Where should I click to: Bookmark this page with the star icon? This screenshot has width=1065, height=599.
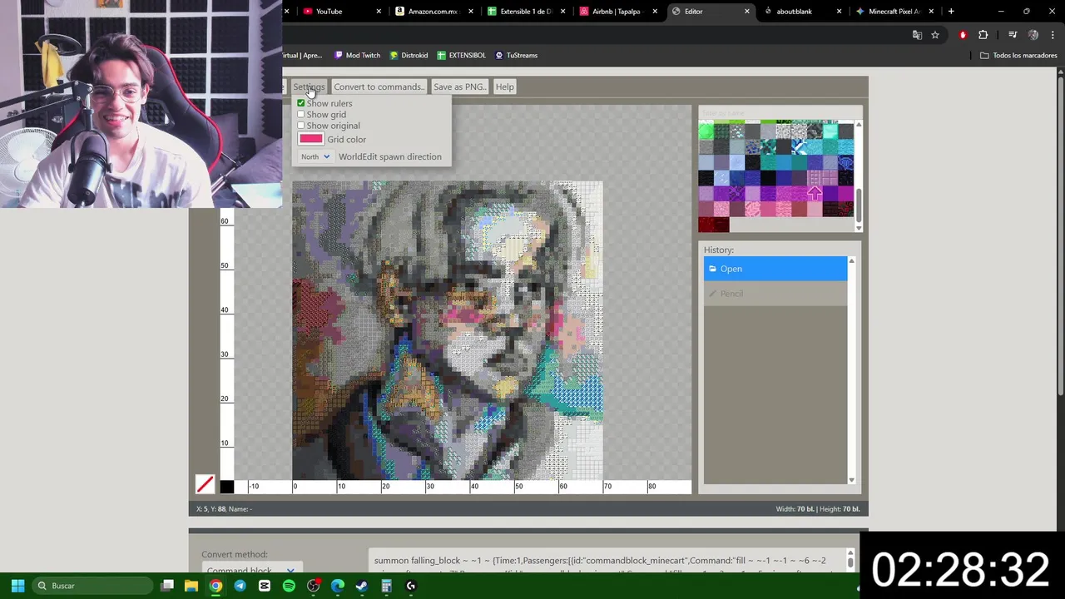[x=935, y=35]
